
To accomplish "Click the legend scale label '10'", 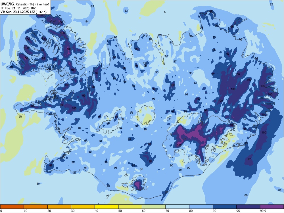I will coord(26,211).
